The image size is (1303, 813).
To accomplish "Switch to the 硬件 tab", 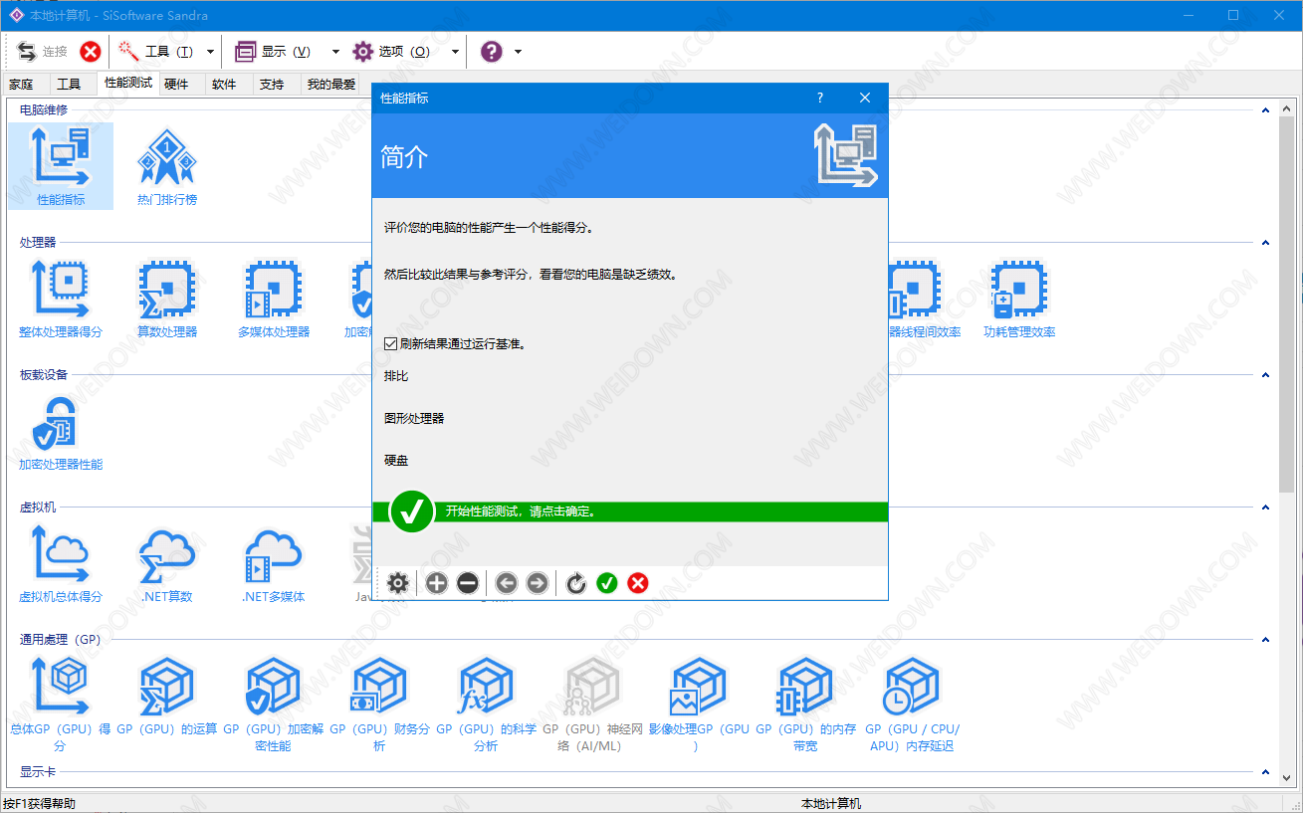I will (x=176, y=85).
